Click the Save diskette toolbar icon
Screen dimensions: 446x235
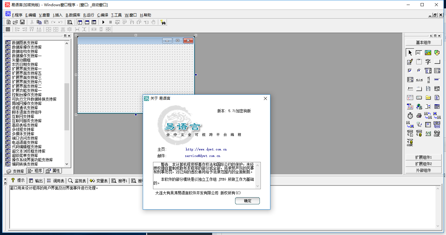[22, 22]
